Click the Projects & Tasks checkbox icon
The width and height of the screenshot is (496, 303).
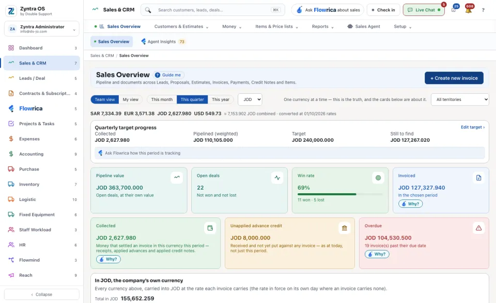11,124
